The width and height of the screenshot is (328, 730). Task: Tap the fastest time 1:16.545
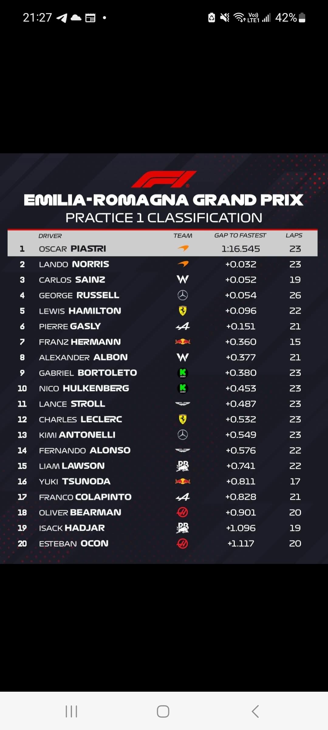241,249
